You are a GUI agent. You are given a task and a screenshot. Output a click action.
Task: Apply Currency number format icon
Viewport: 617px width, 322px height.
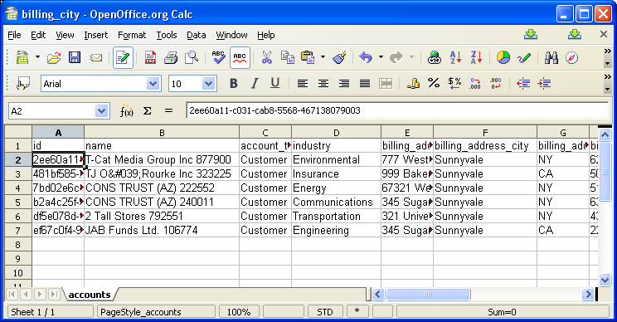tap(413, 84)
